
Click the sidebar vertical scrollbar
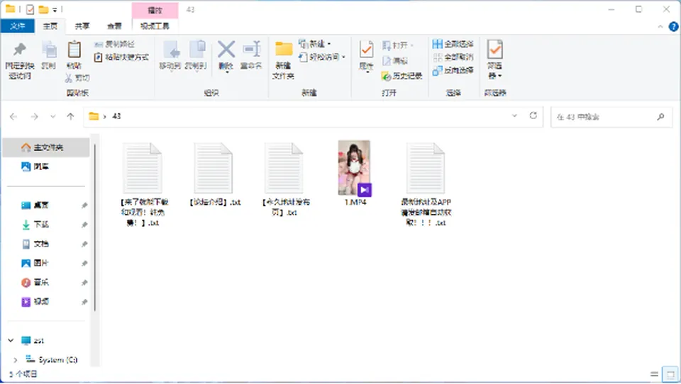point(94,228)
